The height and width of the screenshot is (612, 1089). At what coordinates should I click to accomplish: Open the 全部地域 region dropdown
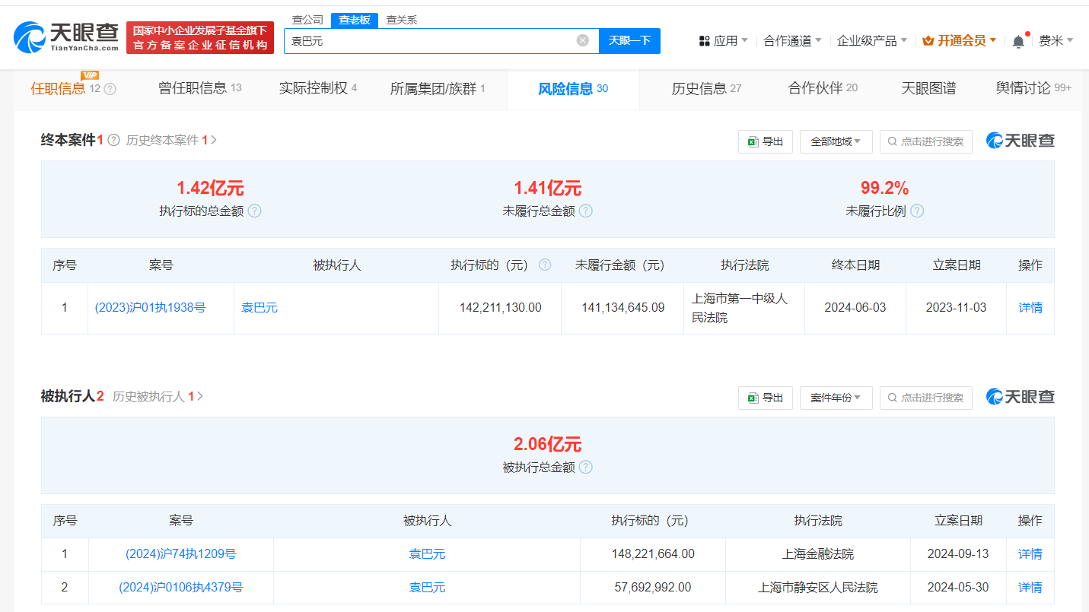tap(836, 141)
